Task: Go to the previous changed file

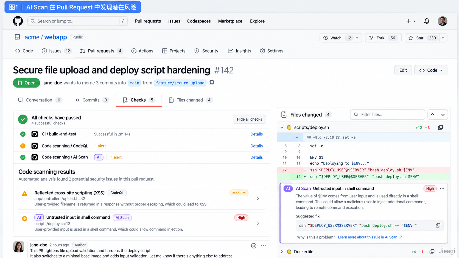Action: tap(433, 115)
